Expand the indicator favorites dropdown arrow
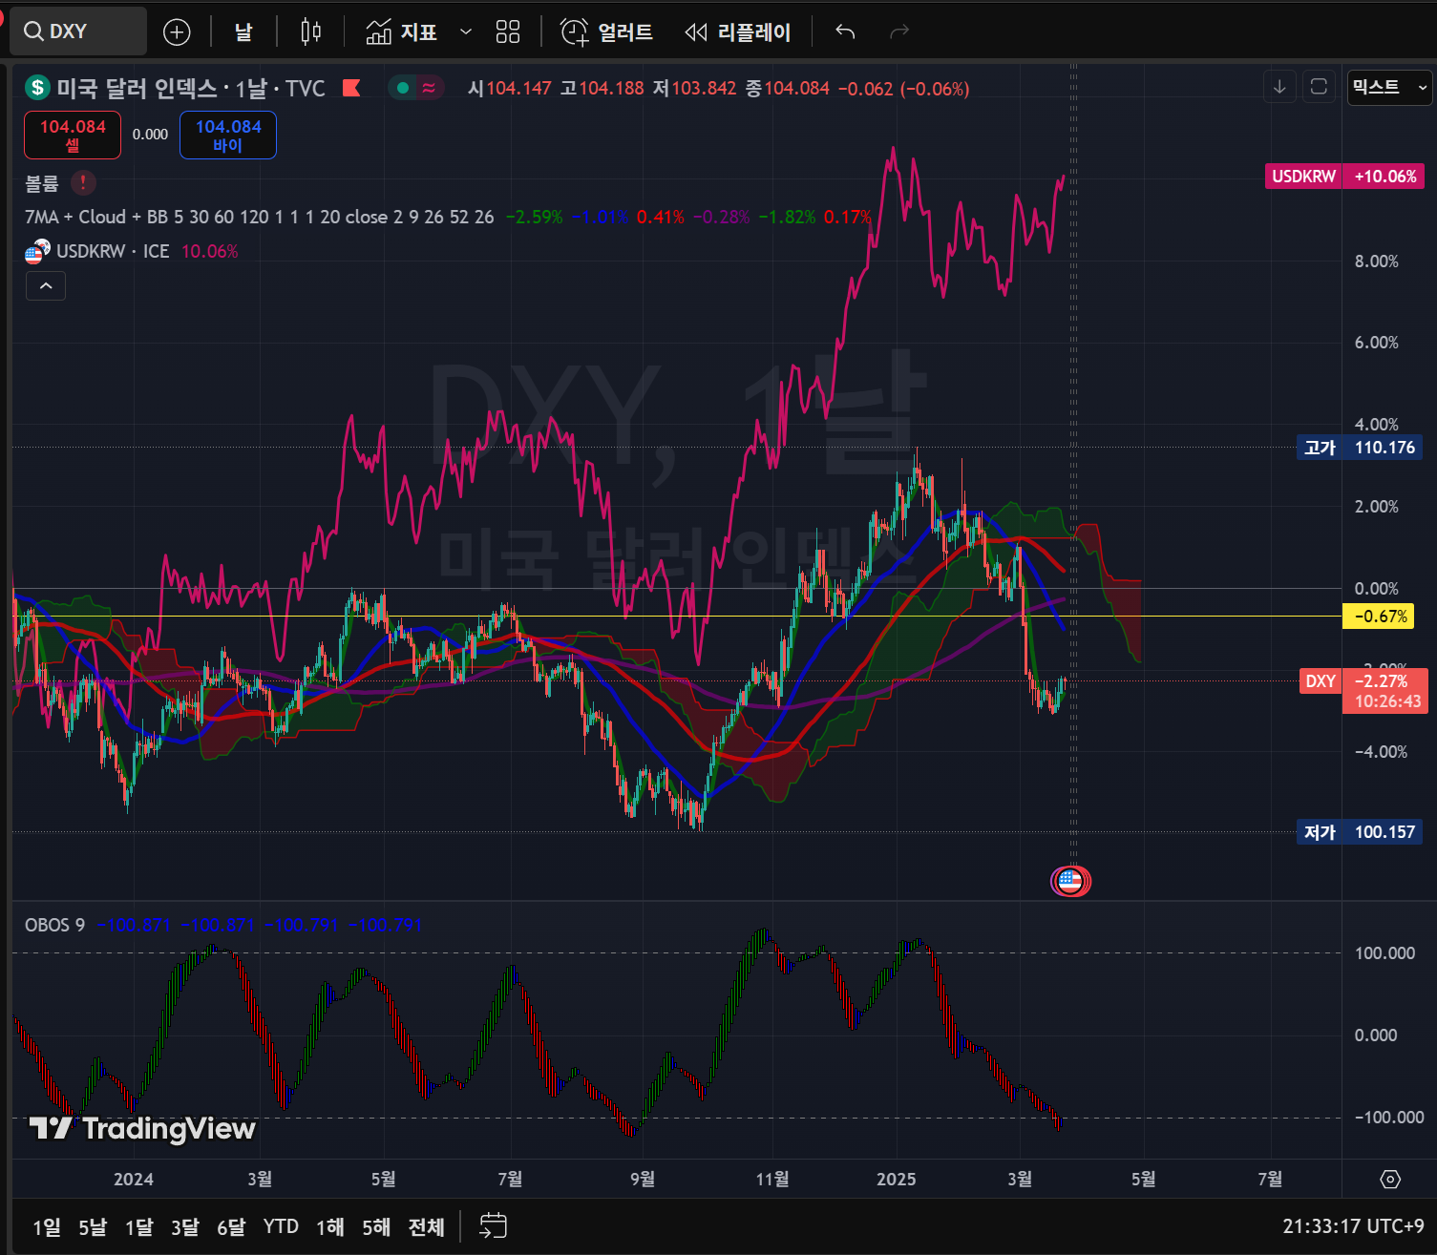The height and width of the screenshot is (1255, 1437). [466, 32]
